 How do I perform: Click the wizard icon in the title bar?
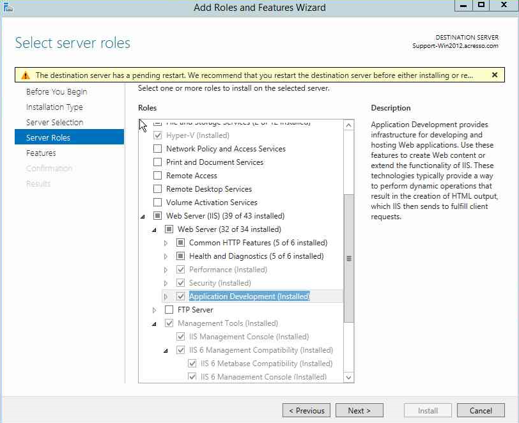(x=8, y=7)
